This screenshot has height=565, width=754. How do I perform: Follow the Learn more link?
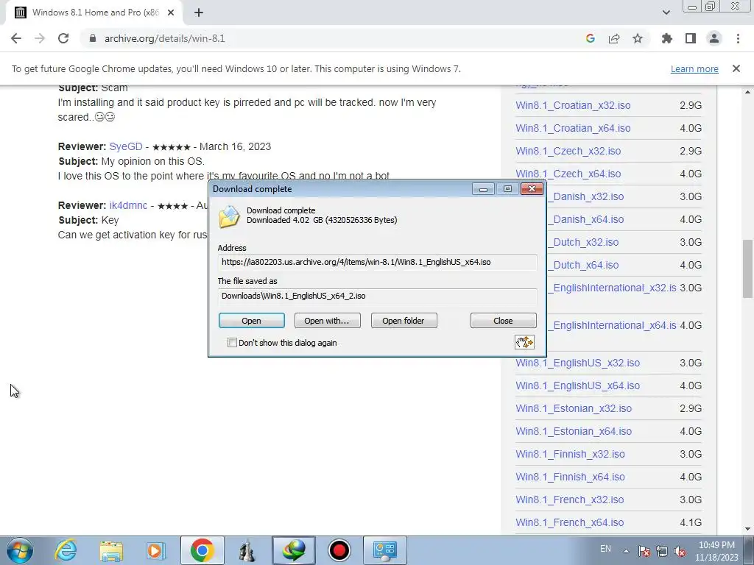pos(694,68)
